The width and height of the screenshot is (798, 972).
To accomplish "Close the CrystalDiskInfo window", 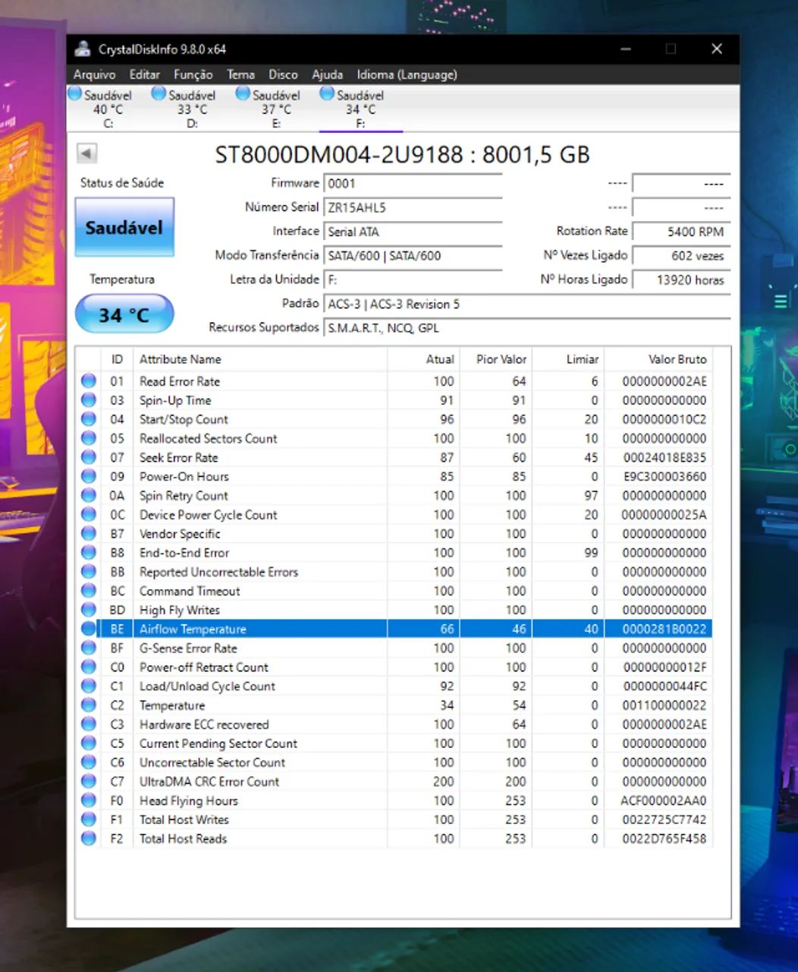I will click(x=716, y=49).
